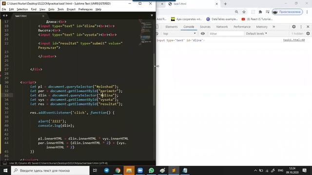Toggle the side bar icon in the status bar
Screen dimensions: 312x175
tap(5, 163)
